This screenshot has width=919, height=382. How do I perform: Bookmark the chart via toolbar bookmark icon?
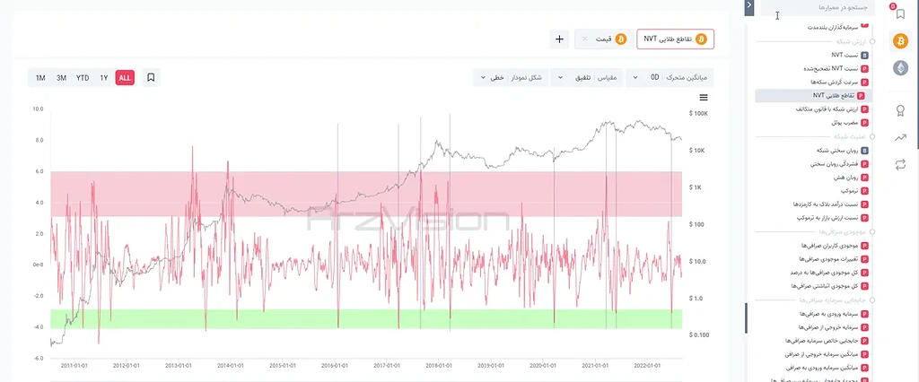(151, 77)
